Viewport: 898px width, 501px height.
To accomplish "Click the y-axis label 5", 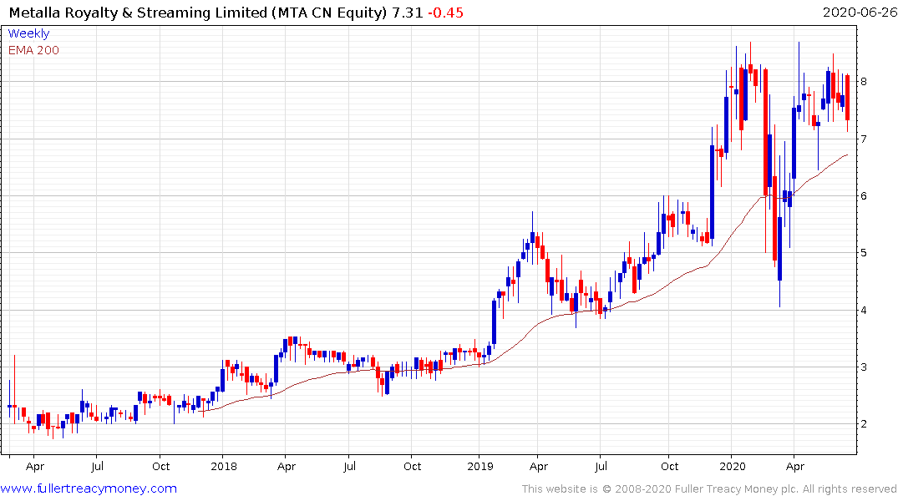I will 863,252.
